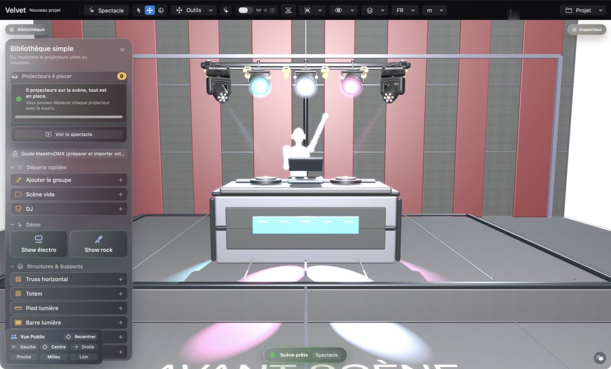Add DJ quick start with plus icon
This screenshot has height=369, width=611.
coord(121,209)
